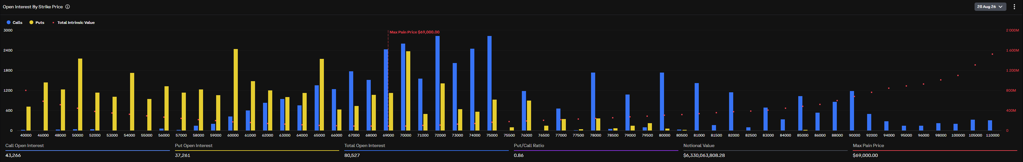
Task: Select the yellow puts bar at strike 61000
Action: (253, 106)
